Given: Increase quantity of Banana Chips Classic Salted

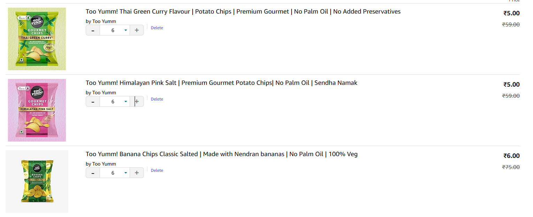Looking at the screenshot, I should [x=137, y=173].
